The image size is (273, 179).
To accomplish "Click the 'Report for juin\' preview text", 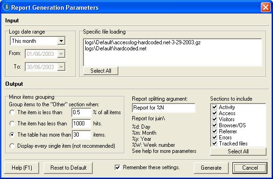I will click(149, 118).
